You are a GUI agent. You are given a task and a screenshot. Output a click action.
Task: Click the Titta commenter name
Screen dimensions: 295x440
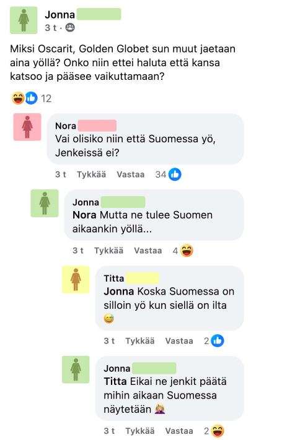tap(114, 278)
